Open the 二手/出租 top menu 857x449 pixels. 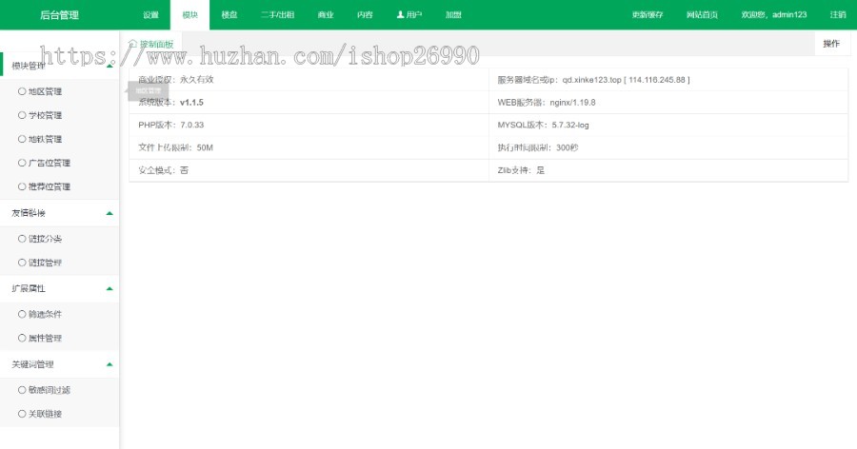277,15
